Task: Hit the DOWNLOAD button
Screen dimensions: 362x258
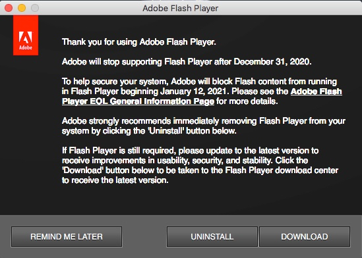Action: 305,236
